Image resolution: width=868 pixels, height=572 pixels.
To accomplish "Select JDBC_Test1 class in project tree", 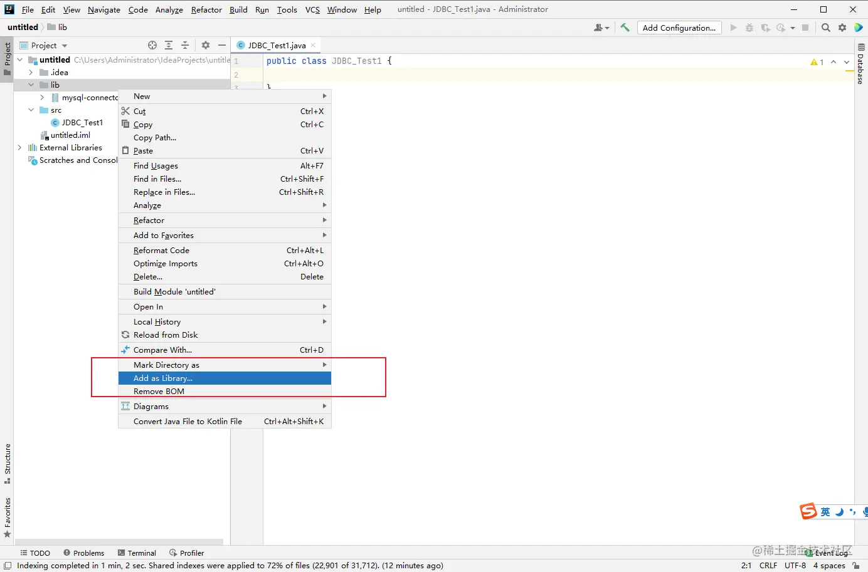I will (x=82, y=122).
